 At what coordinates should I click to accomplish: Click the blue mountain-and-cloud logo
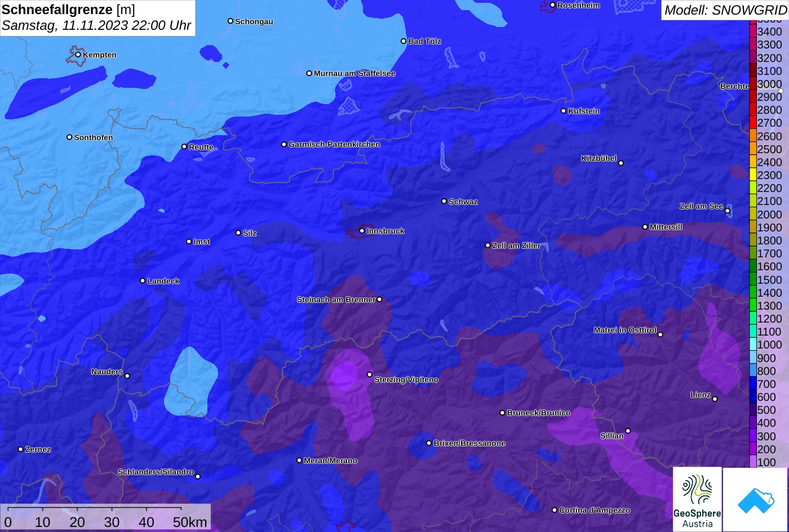click(x=755, y=499)
